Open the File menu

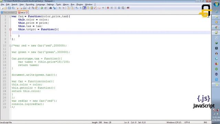coord(2,4)
